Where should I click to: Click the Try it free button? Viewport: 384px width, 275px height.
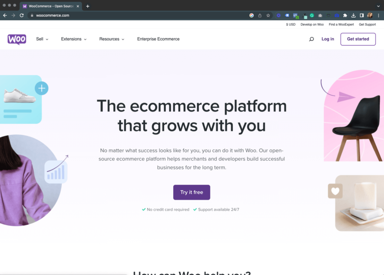192,192
